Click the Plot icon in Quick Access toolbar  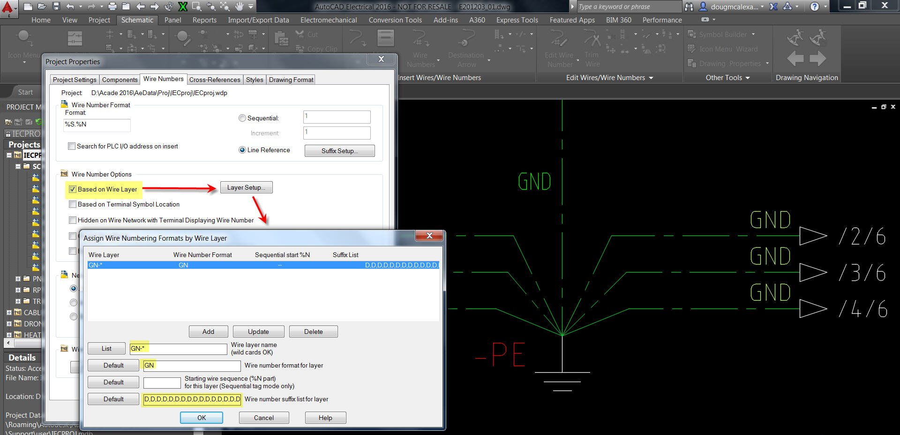pos(112,7)
